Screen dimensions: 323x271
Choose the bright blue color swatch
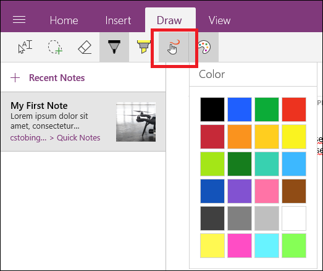click(x=240, y=110)
